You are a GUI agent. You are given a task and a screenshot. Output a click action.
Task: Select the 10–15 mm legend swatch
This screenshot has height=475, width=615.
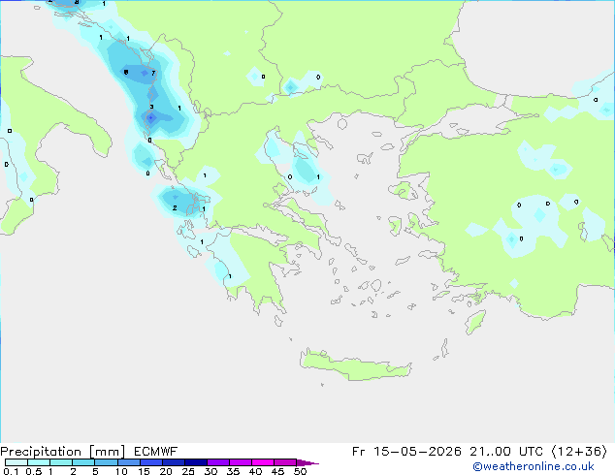pos(128,462)
